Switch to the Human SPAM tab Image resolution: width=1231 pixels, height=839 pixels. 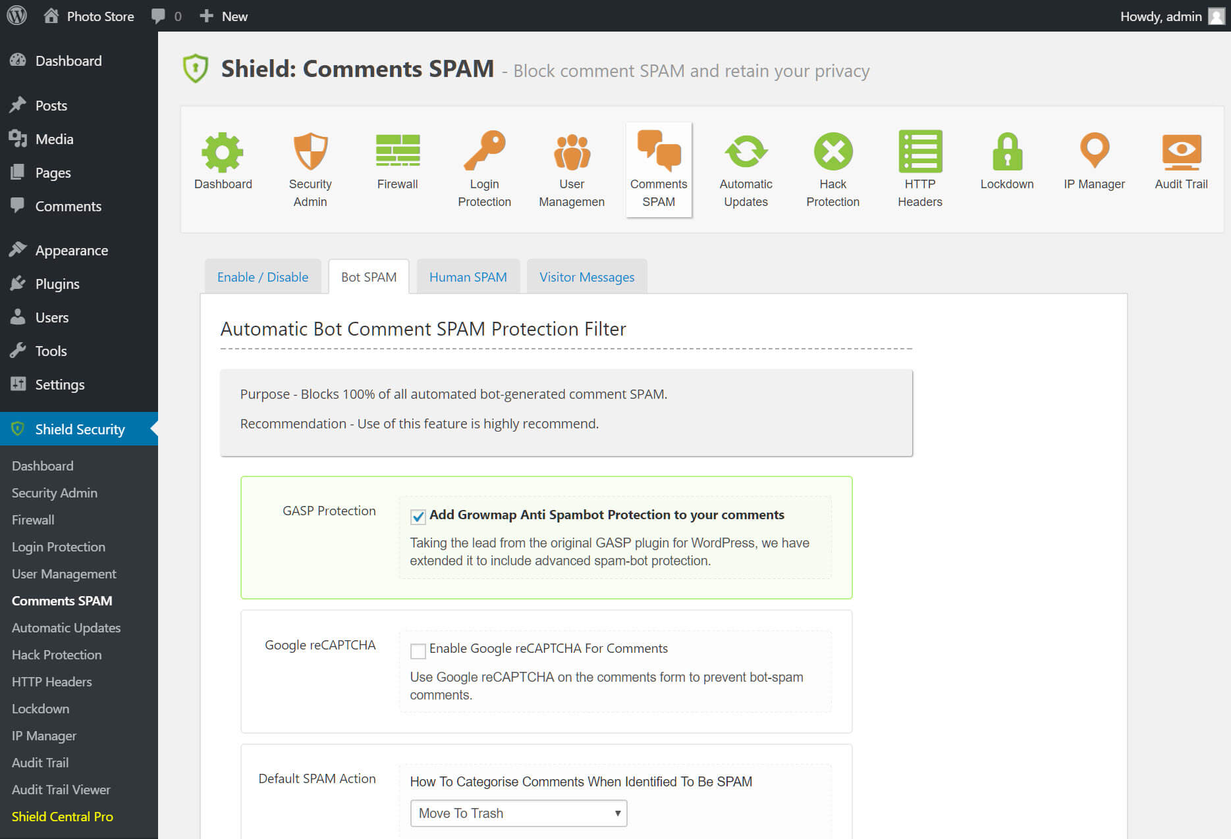(468, 277)
